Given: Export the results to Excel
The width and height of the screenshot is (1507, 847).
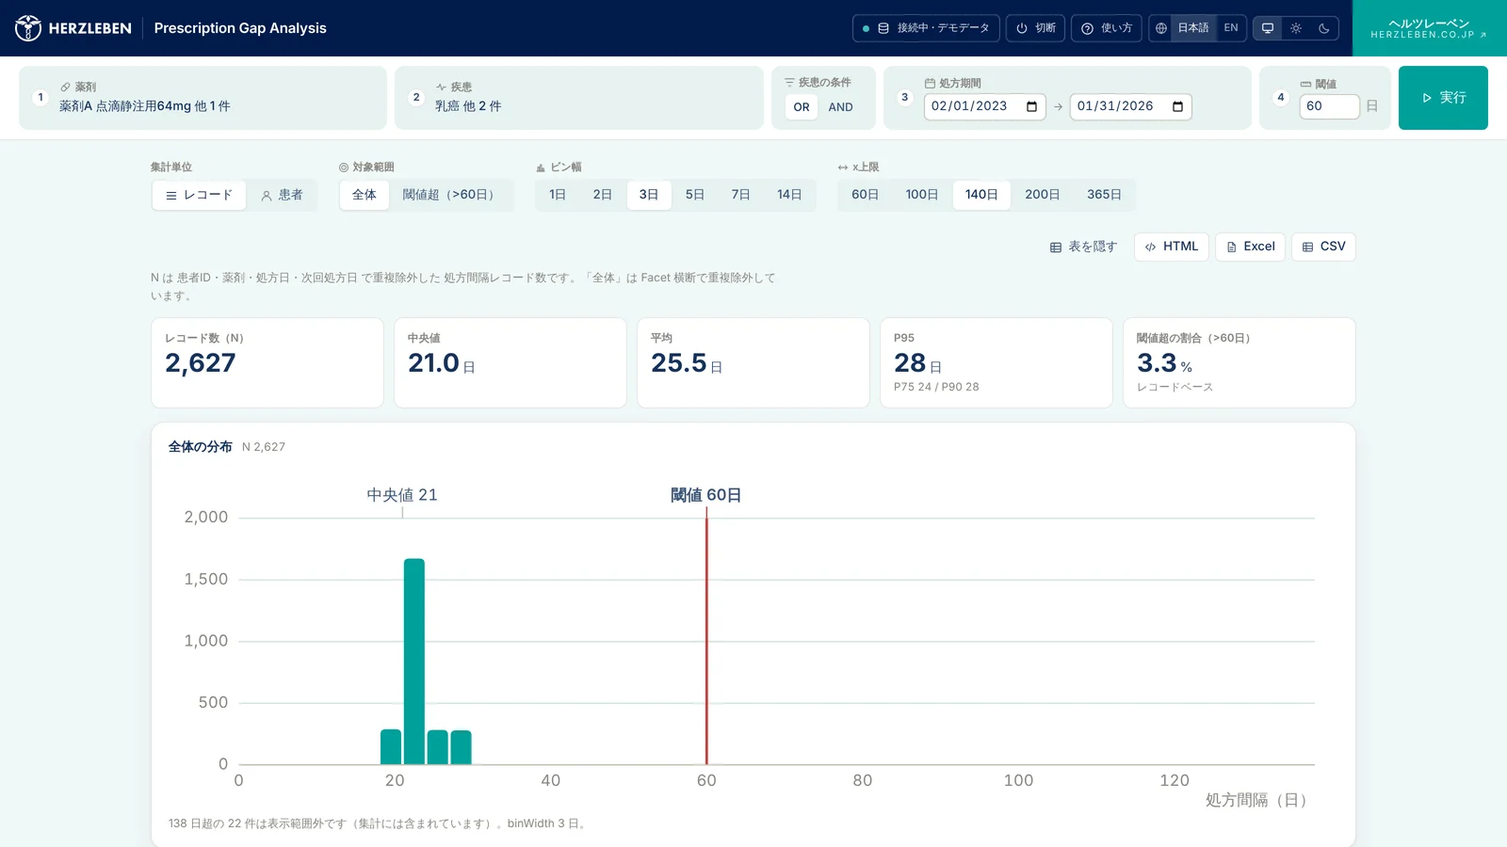Looking at the screenshot, I should [x=1251, y=247].
